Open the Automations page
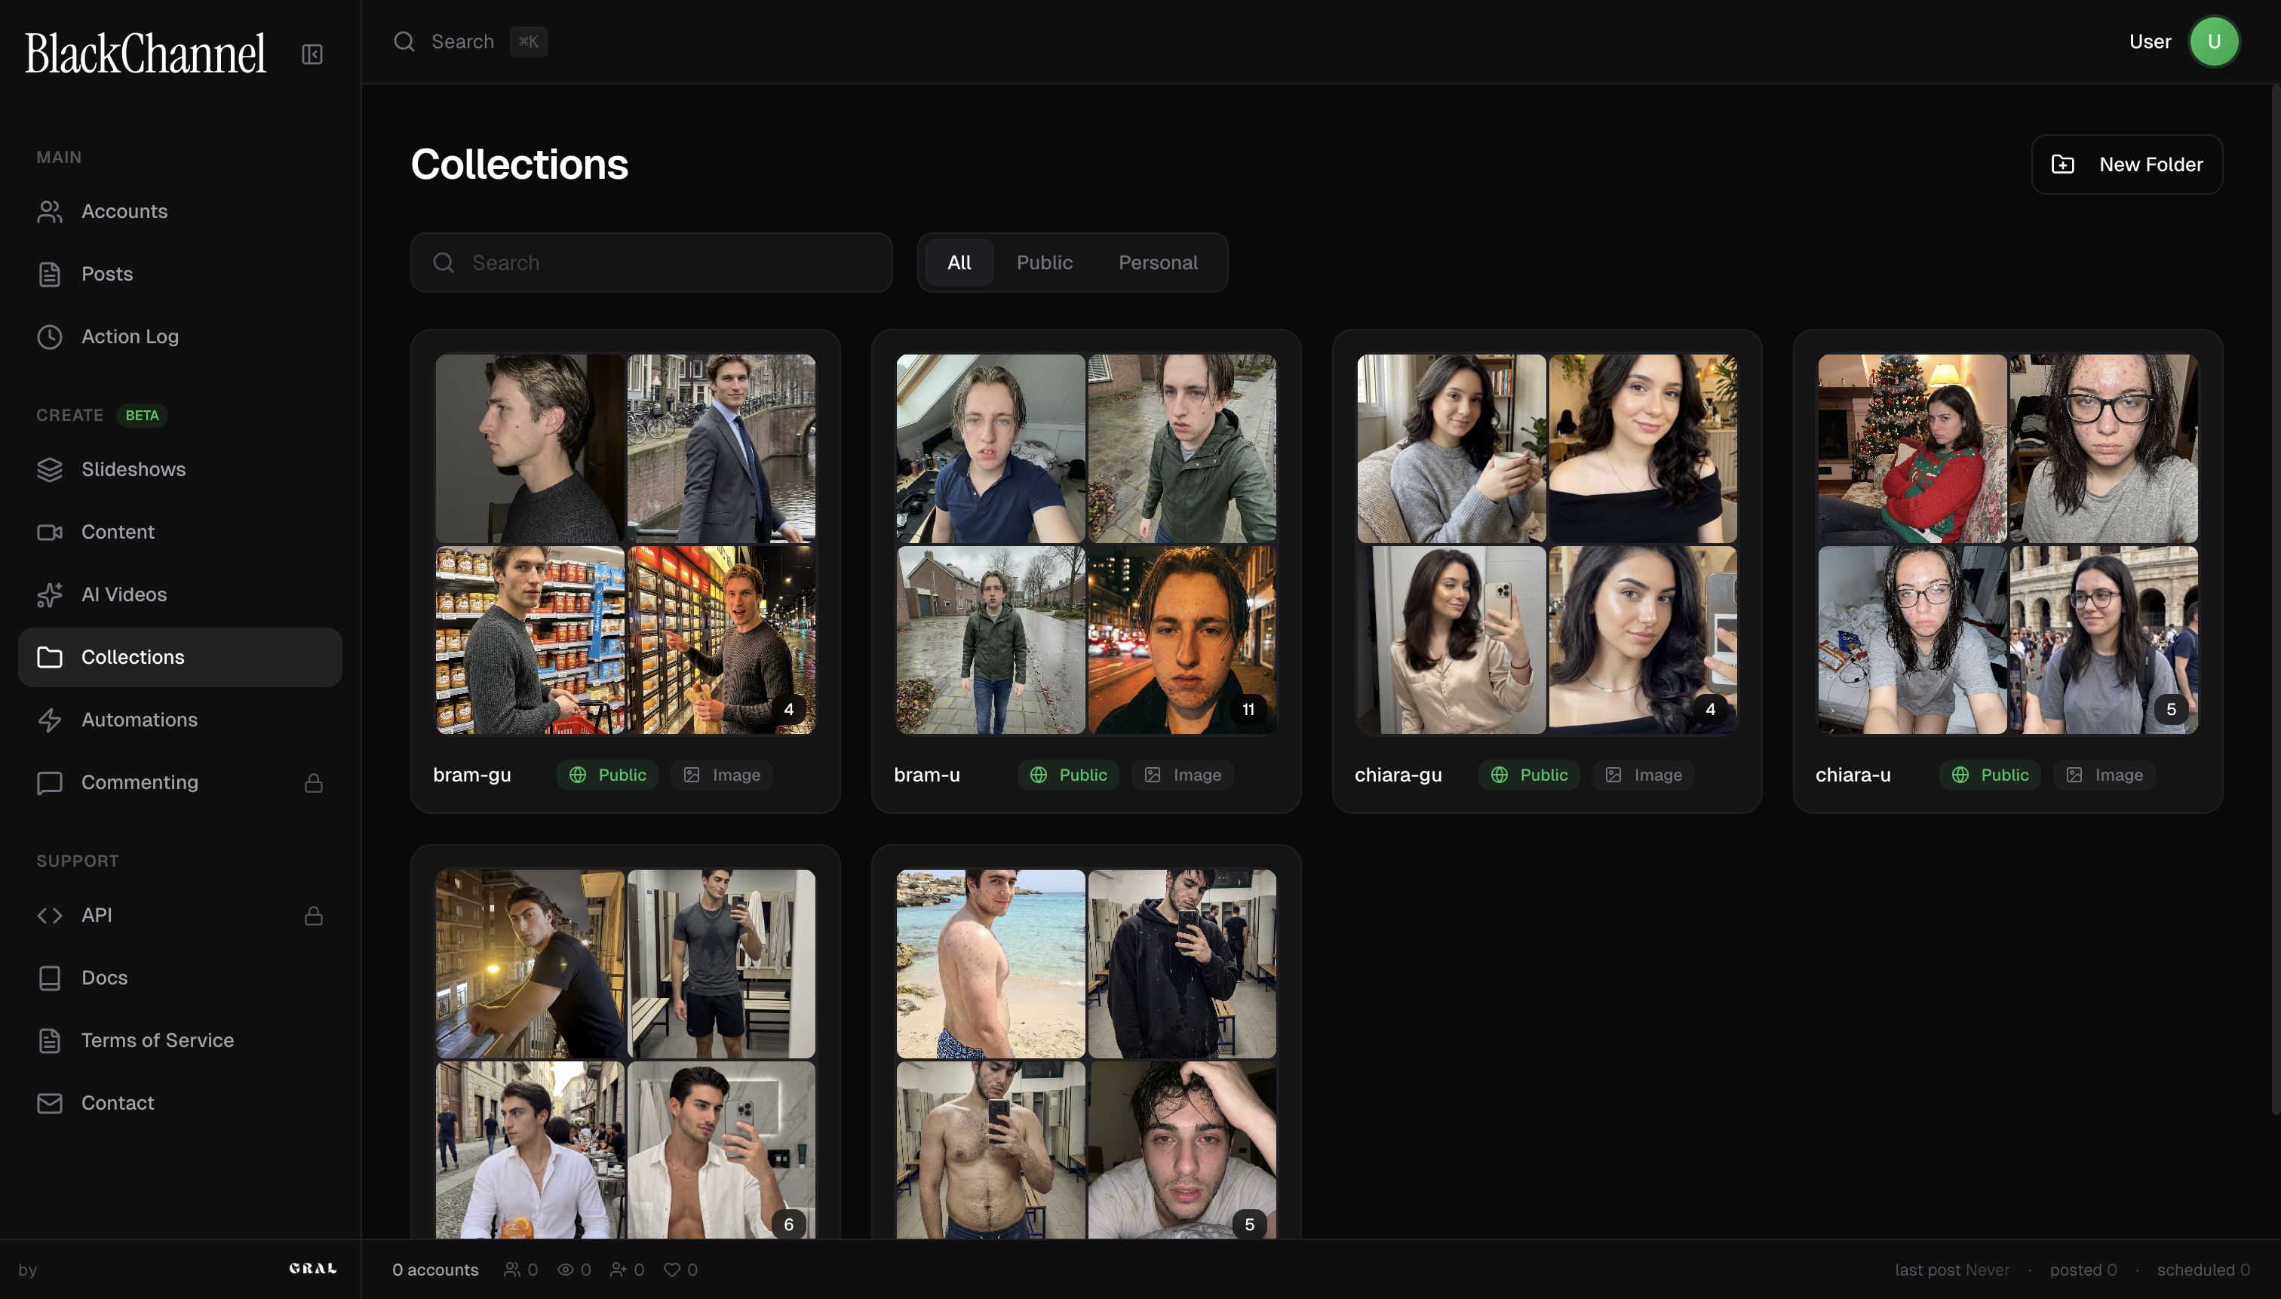The width and height of the screenshot is (2281, 1299). pos(139,719)
